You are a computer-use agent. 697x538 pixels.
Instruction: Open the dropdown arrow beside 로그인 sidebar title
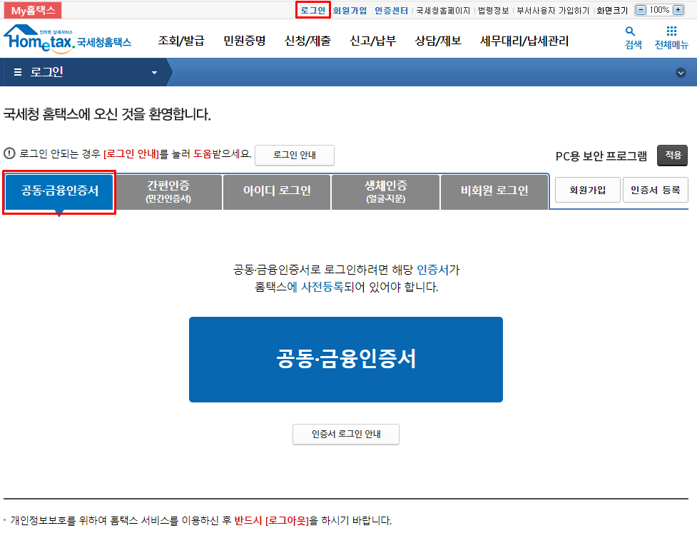coord(152,71)
